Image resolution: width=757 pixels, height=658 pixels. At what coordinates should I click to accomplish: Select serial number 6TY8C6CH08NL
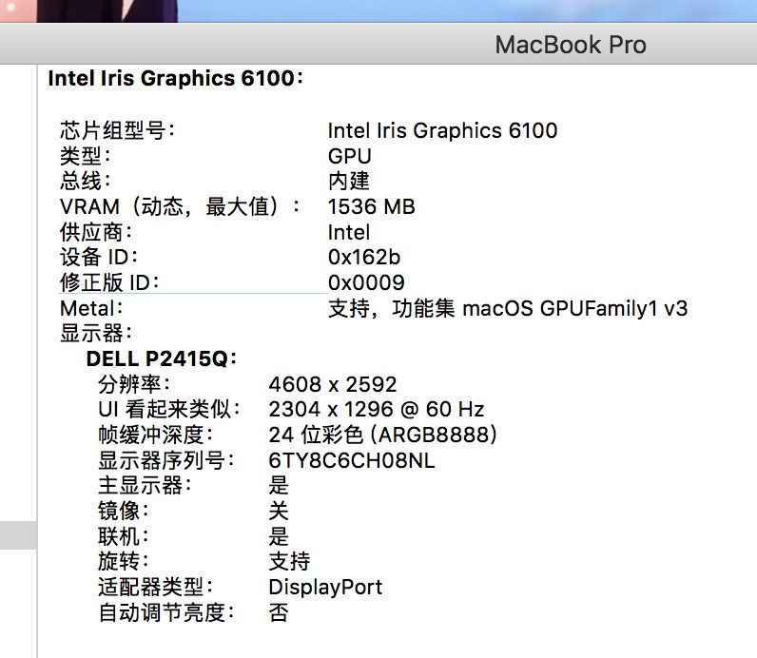click(x=352, y=460)
